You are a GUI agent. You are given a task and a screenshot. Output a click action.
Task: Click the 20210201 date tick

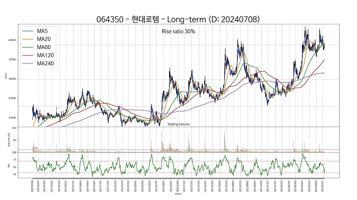38,186
